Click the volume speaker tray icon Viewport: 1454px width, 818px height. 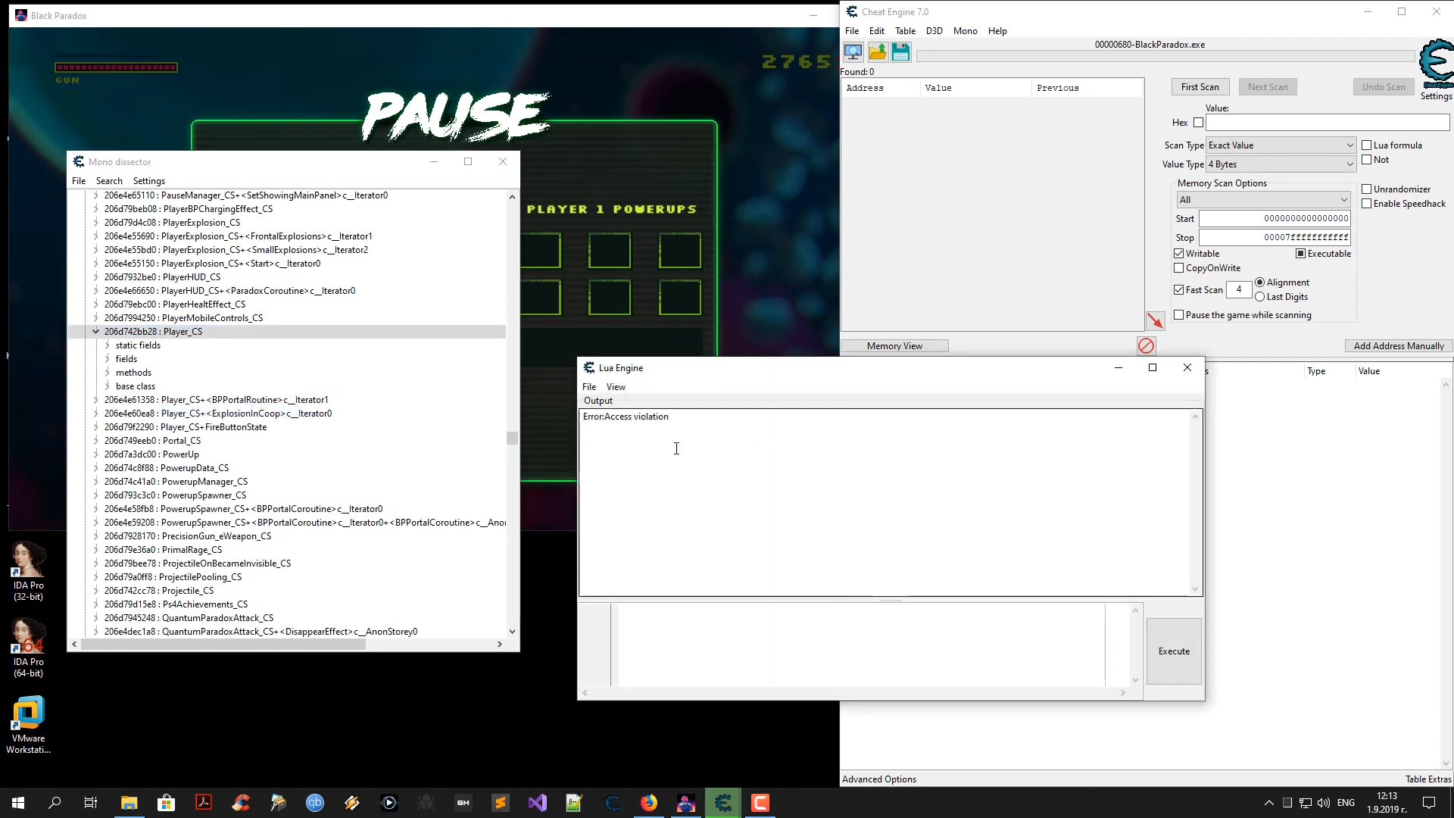[x=1323, y=803]
